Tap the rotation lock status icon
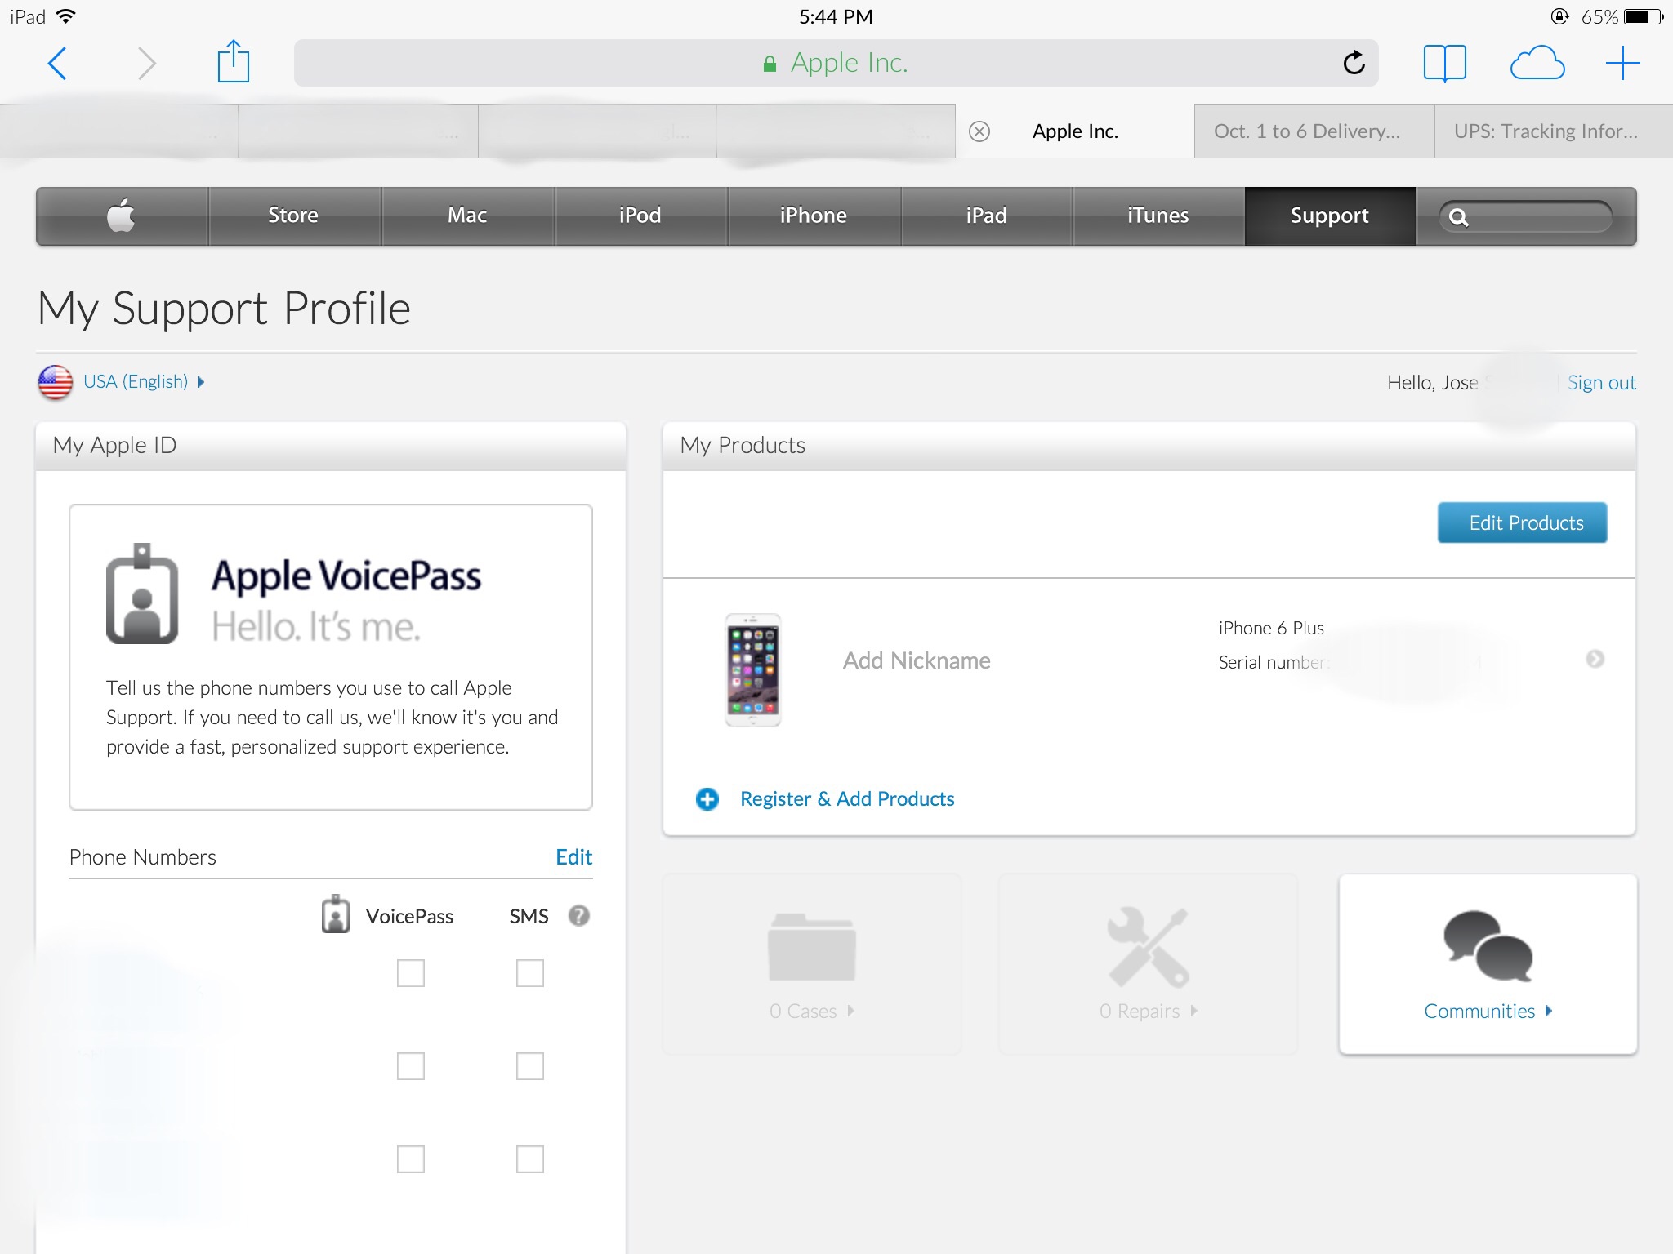 click(x=1559, y=16)
